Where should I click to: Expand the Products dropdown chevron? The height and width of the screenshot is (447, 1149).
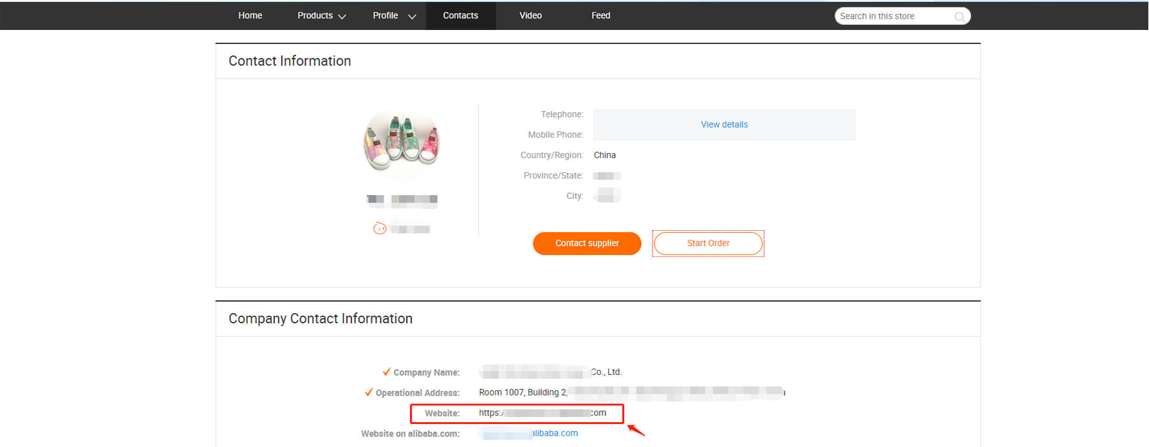[x=342, y=17]
